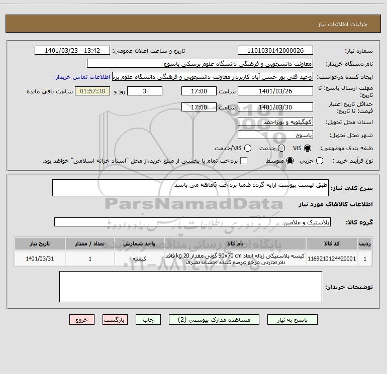The image size is (387, 374).
Task: Click the واحد شمارش column header
Action: click(139, 243)
